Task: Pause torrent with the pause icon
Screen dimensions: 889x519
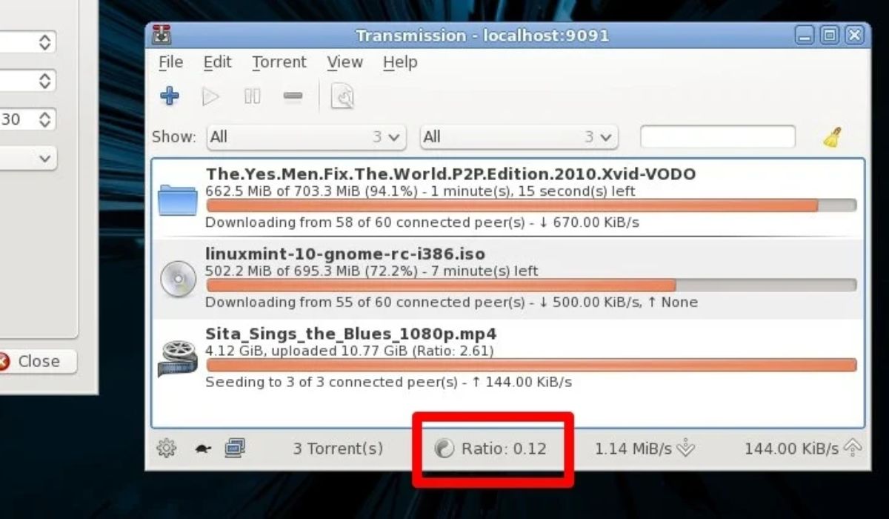Action: coord(253,96)
